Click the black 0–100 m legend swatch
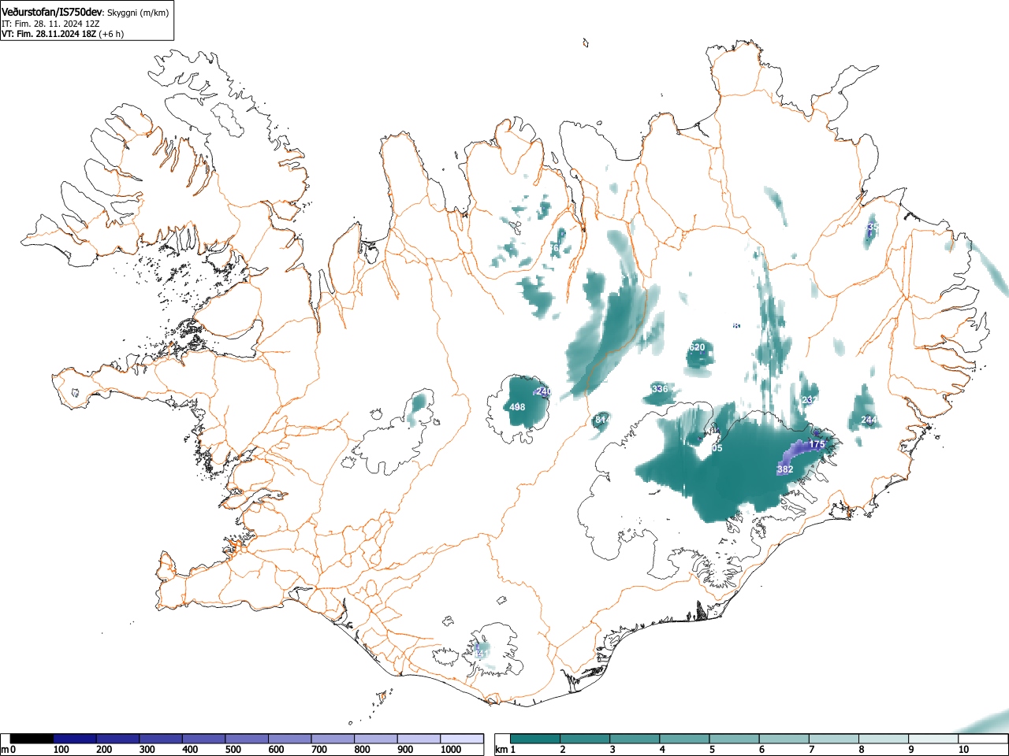 [x=32, y=739]
